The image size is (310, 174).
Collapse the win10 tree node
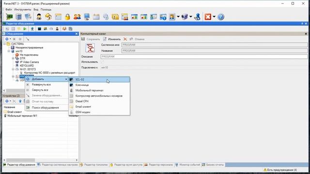click(9, 51)
